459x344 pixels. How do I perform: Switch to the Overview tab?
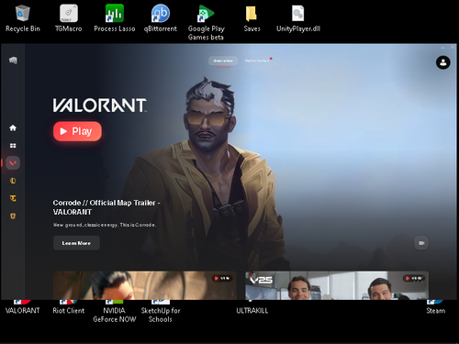click(223, 61)
